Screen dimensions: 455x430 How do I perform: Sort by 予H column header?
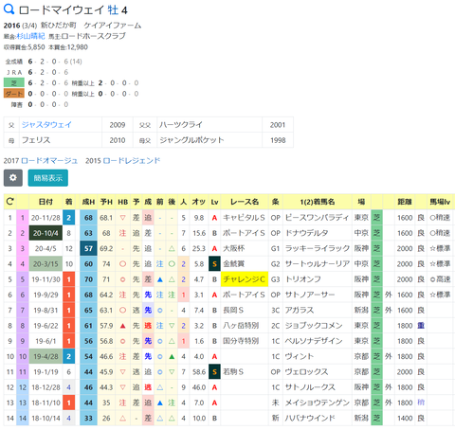pyautogui.click(x=106, y=202)
